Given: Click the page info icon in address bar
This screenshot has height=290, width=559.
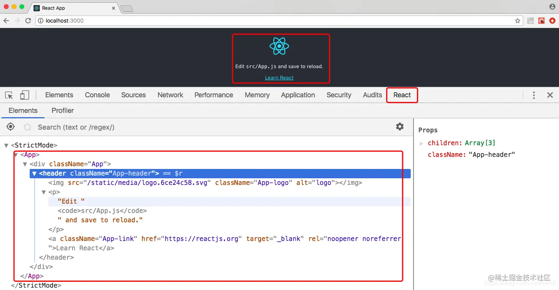Looking at the screenshot, I should (x=40, y=21).
